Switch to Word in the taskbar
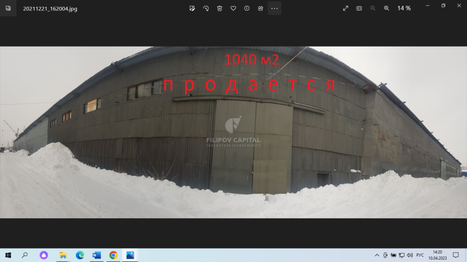The height and width of the screenshot is (262, 467). [x=96, y=255]
